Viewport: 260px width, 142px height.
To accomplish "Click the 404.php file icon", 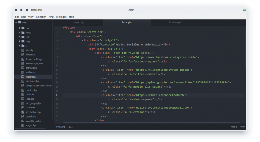I will [23, 50].
